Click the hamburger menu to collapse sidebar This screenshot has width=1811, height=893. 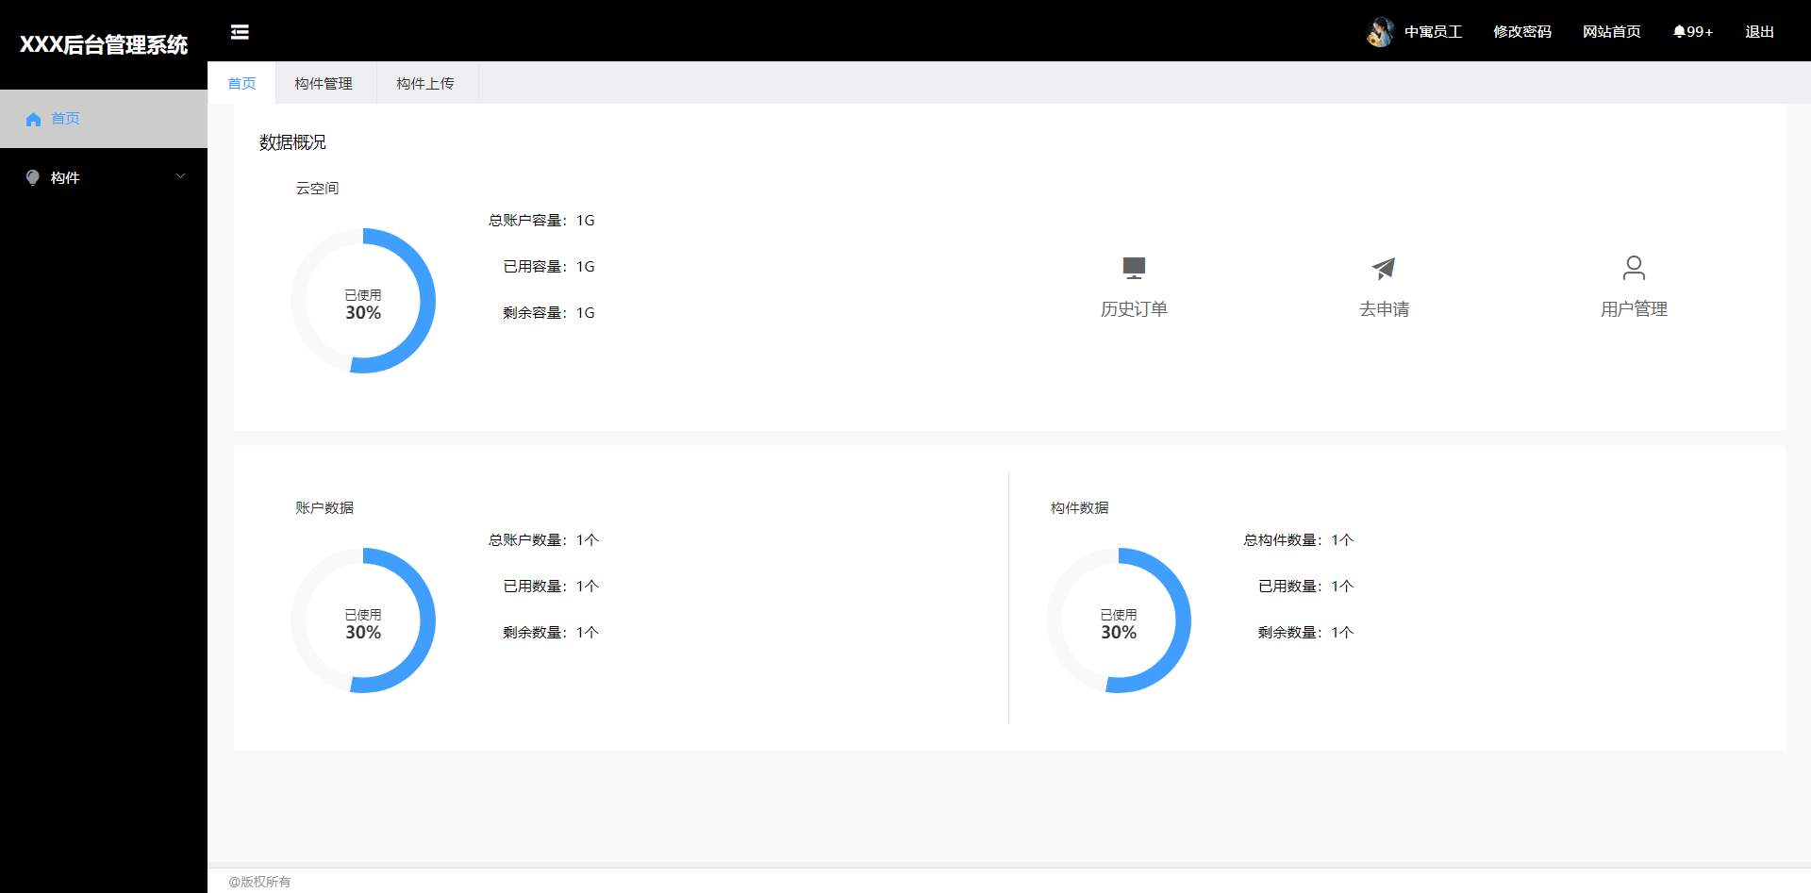(240, 31)
